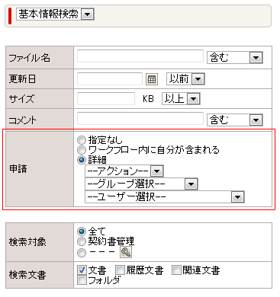
Task: Select the dashed custom folder radio
Action: 82,253
